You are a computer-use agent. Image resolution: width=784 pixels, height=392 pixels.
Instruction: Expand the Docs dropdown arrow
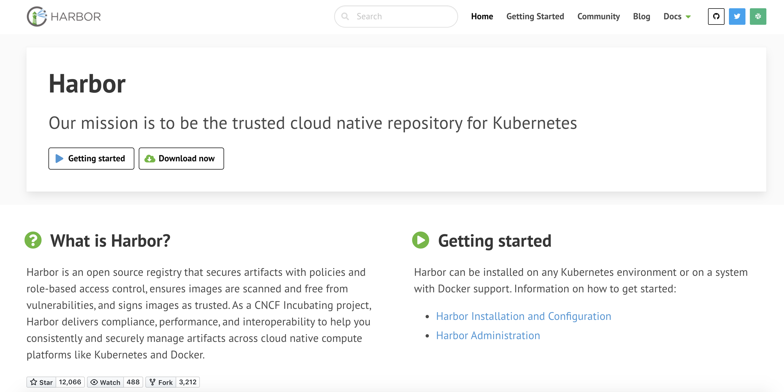point(688,17)
